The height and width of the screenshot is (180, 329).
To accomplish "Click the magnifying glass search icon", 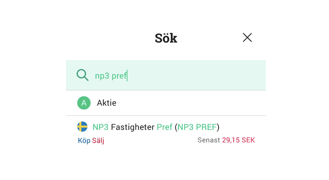I will 83,75.
